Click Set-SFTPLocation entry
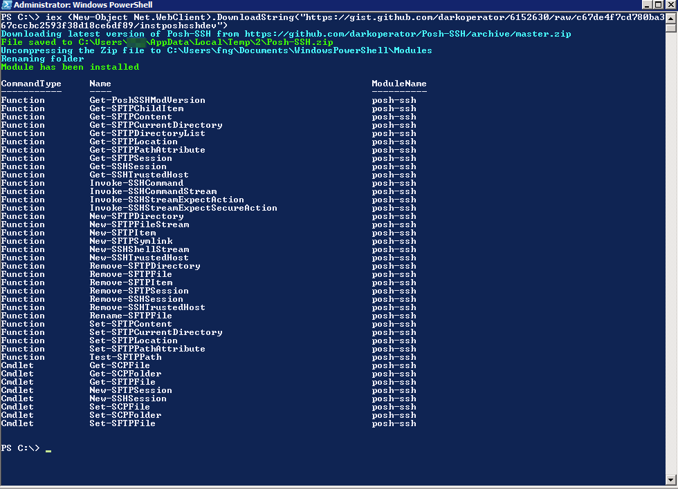 pyautogui.click(x=134, y=341)
